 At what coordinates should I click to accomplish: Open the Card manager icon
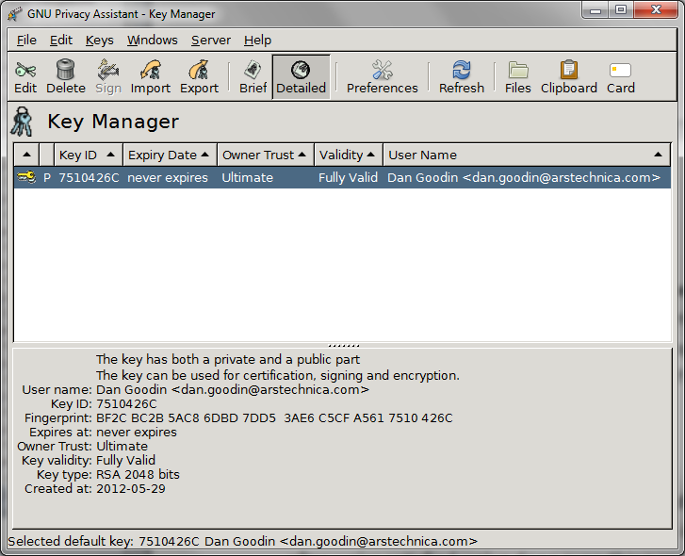point(620,71)
